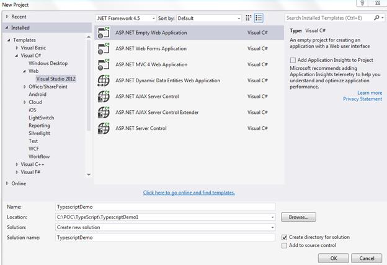Click the template tree scroll up arrow
This screenshot has height=265, width=387.
click(x=89, y=37)
